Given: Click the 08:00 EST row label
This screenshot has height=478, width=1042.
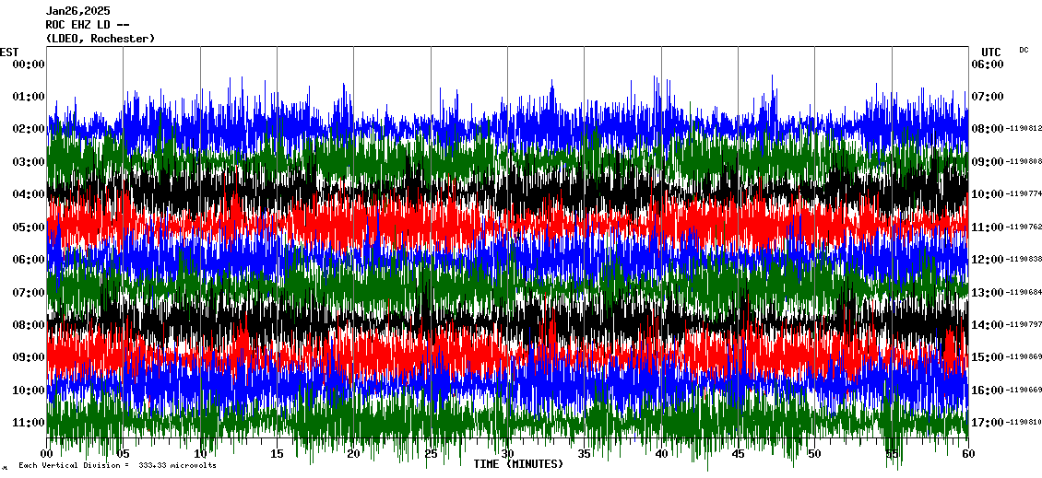Looking at the screenshot, I should 29,325.
